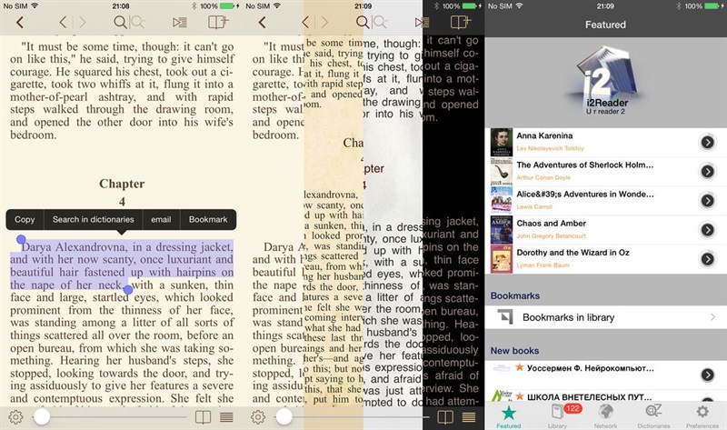727x430 pixels.
Task: Choose Bookmark in selection popup
Action: pyautogui.click(x=208, y=219)
